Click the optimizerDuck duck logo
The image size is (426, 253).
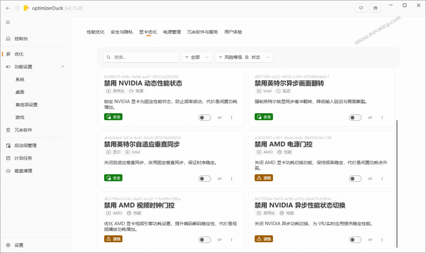26,8
